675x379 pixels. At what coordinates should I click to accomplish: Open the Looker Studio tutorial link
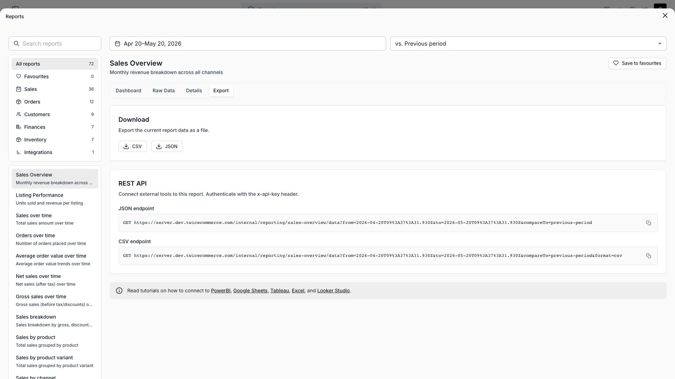[x=333, y=291]
